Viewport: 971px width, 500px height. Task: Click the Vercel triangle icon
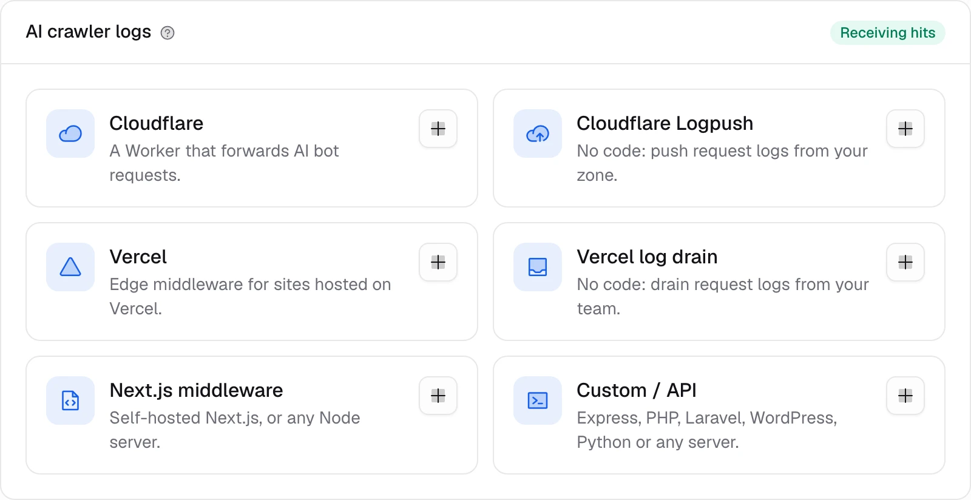pos(70,267)
